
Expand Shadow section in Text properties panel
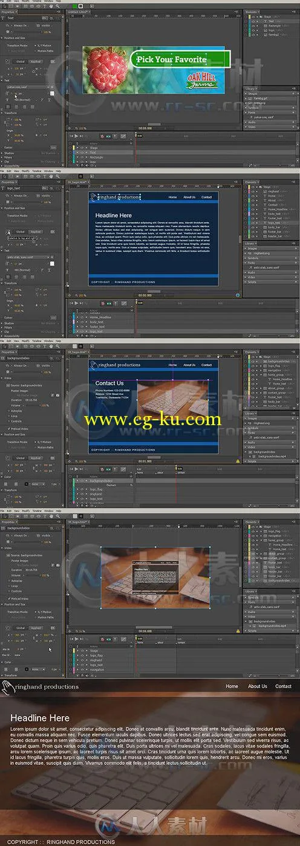8,153
